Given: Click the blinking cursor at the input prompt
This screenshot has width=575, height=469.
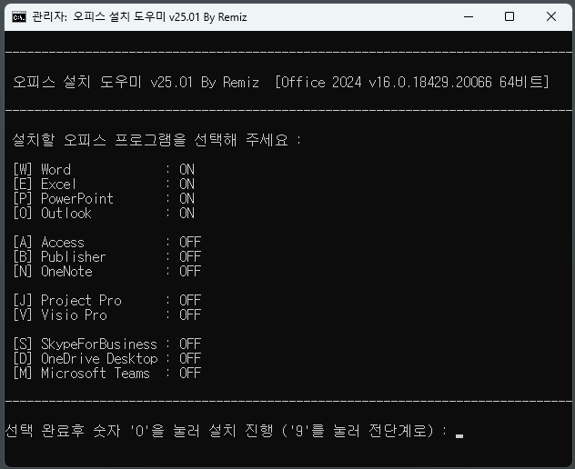Looking at the screenshot, I should point(459,435).
